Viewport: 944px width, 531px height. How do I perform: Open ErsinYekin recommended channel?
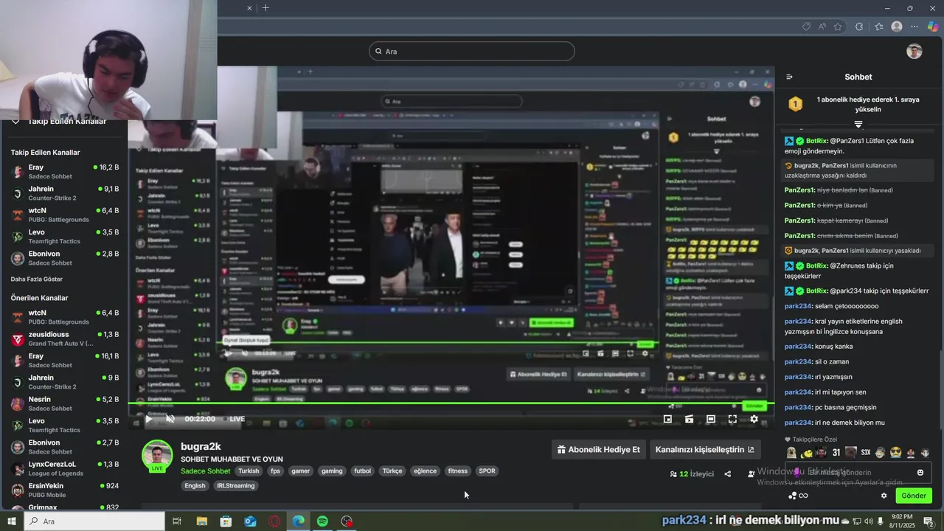pyautogui.click(x=65, y=490)
